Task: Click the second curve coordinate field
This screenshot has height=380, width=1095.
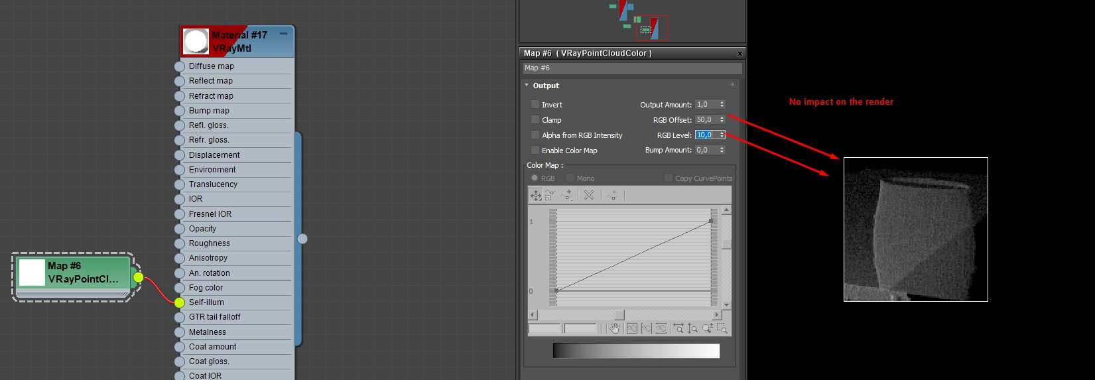Action: pos(580,328)
